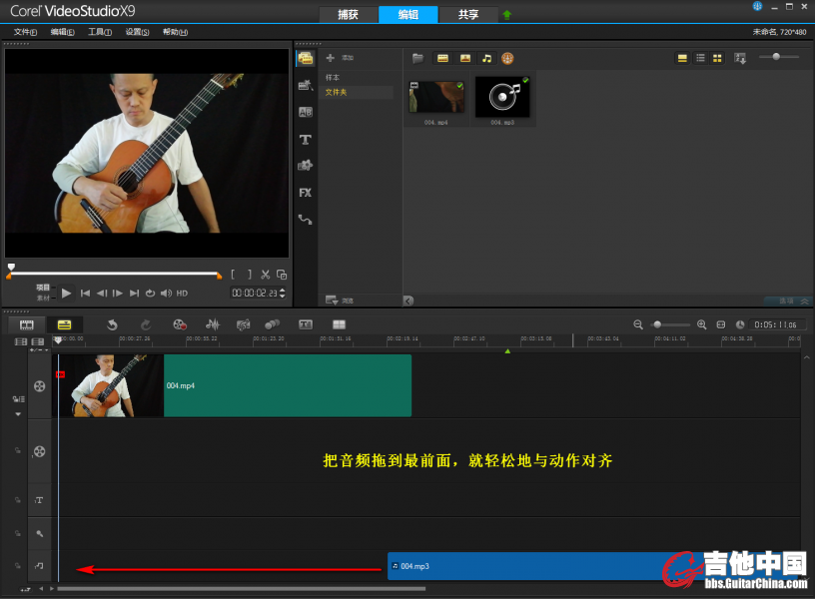The width and height of the screenshot is (815, 599).
Task: Open the 设置(S) menu
Action: (x=137, y=32)
